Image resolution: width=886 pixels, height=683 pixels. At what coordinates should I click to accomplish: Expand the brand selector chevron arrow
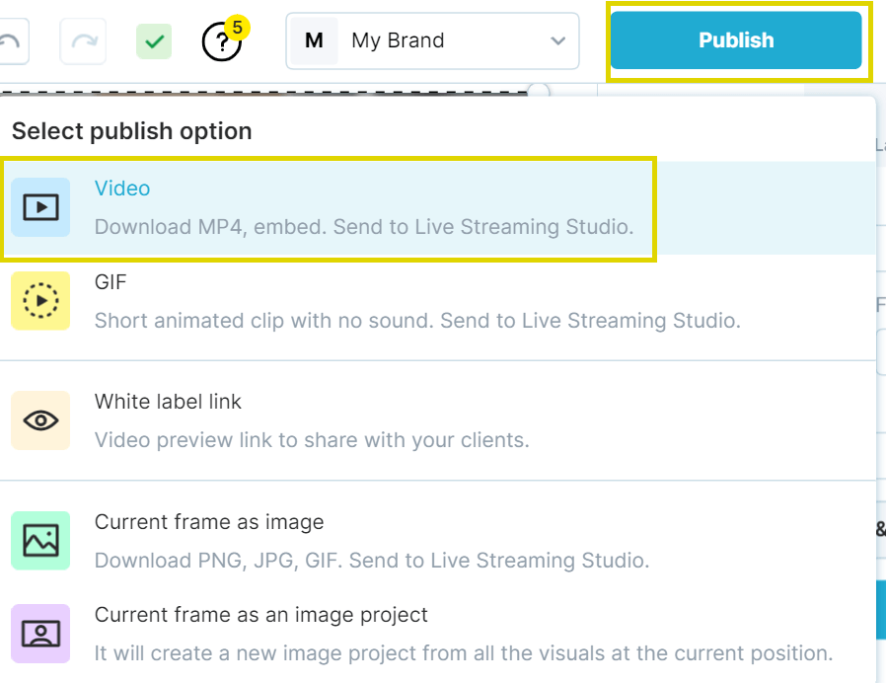(558, 41)
